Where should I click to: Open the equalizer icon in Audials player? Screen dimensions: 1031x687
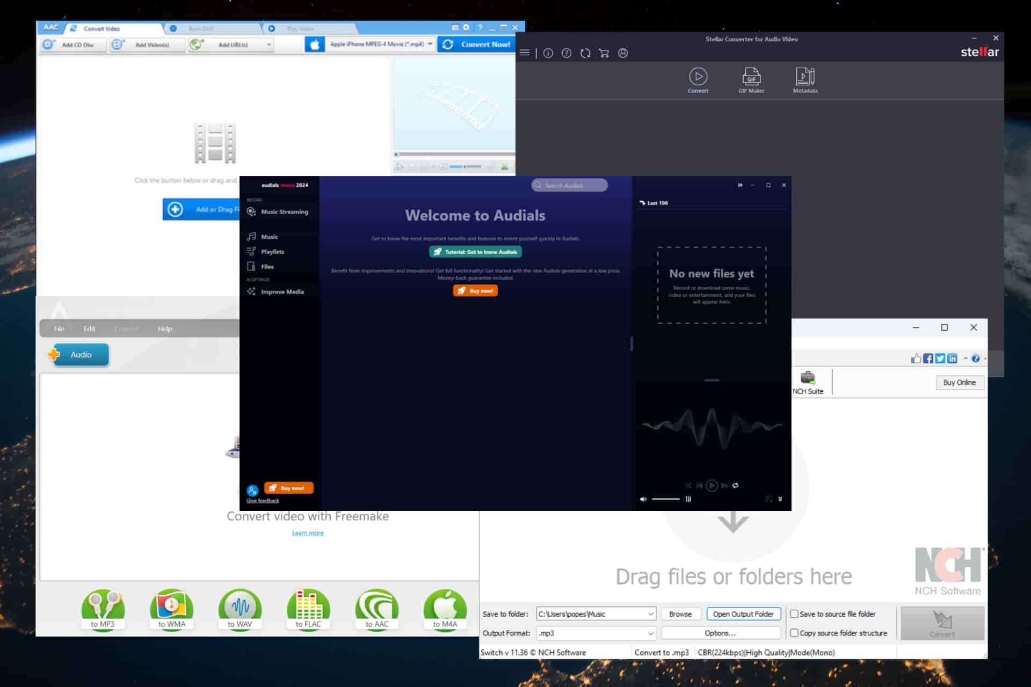(x=688, y=499)
